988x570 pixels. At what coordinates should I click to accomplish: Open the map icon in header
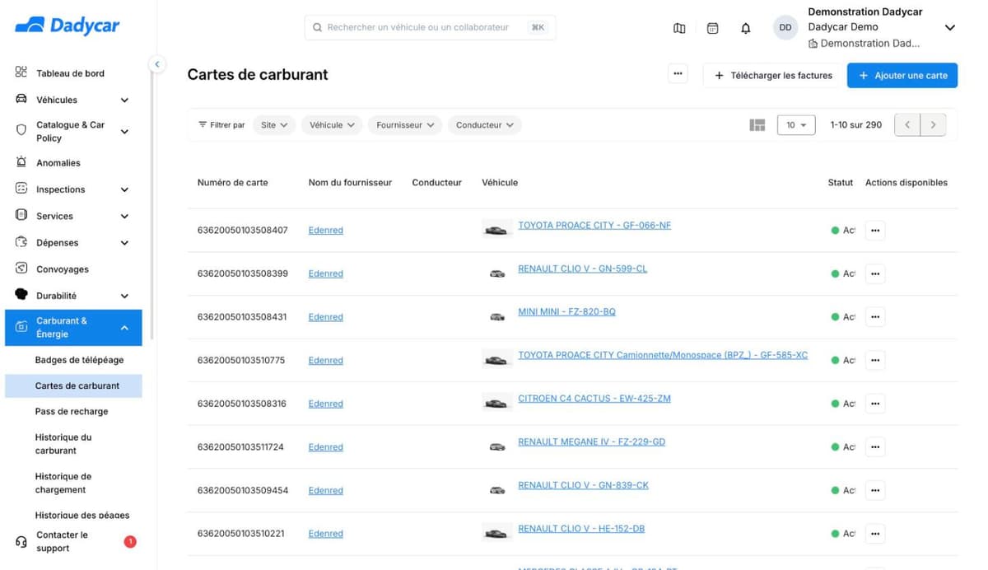point(679,28)
